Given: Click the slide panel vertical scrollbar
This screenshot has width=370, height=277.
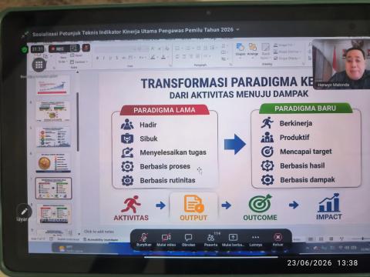Looking at the screenshot, I should click(78, 122).
